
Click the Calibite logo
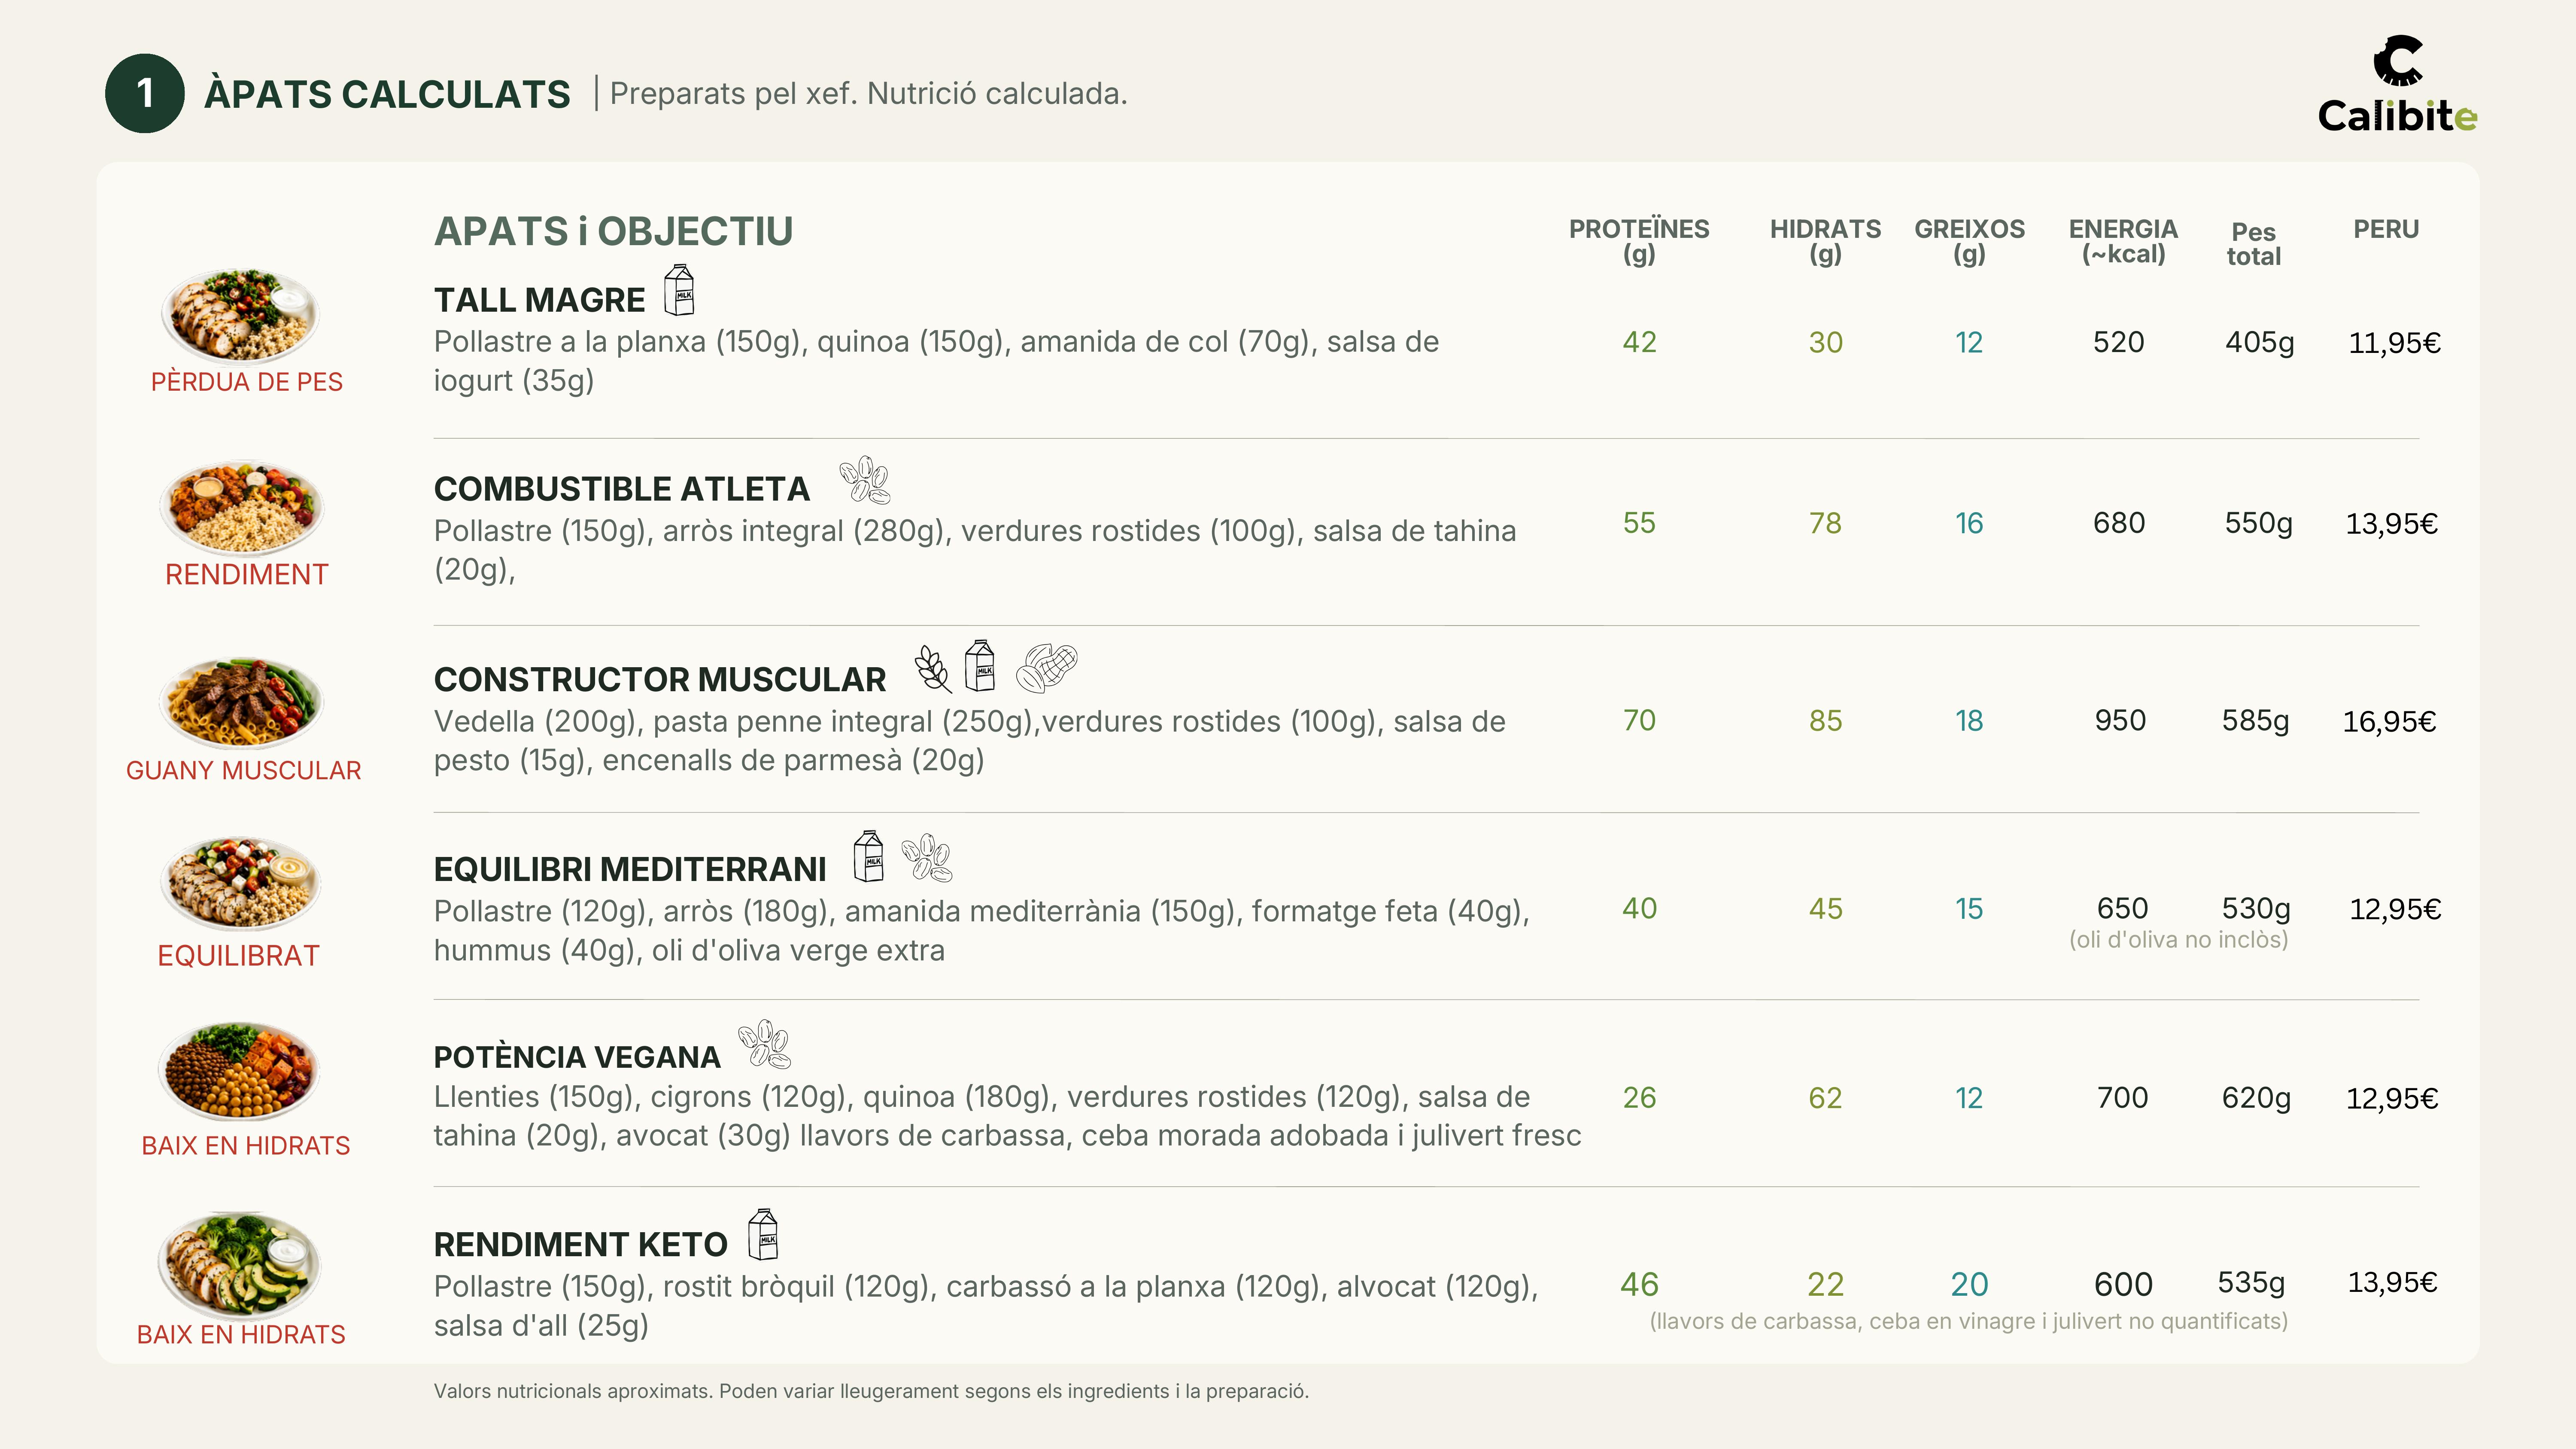tap(2397, 85)
